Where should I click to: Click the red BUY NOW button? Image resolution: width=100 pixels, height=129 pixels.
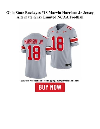50,87
